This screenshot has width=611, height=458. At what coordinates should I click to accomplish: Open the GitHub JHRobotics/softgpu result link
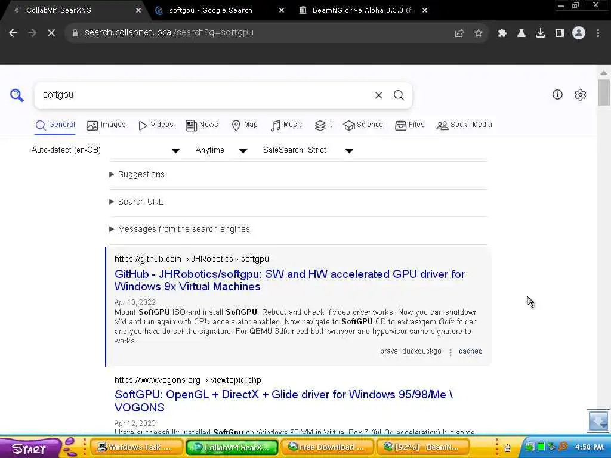(289, 280)
